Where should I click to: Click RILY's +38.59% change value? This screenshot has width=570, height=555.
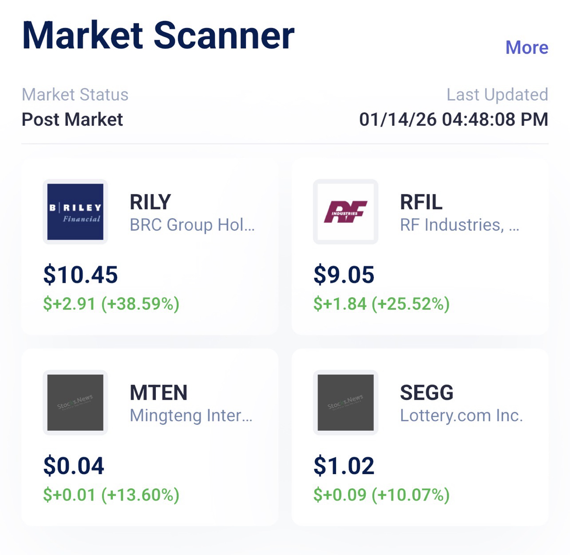pos(140,304)
